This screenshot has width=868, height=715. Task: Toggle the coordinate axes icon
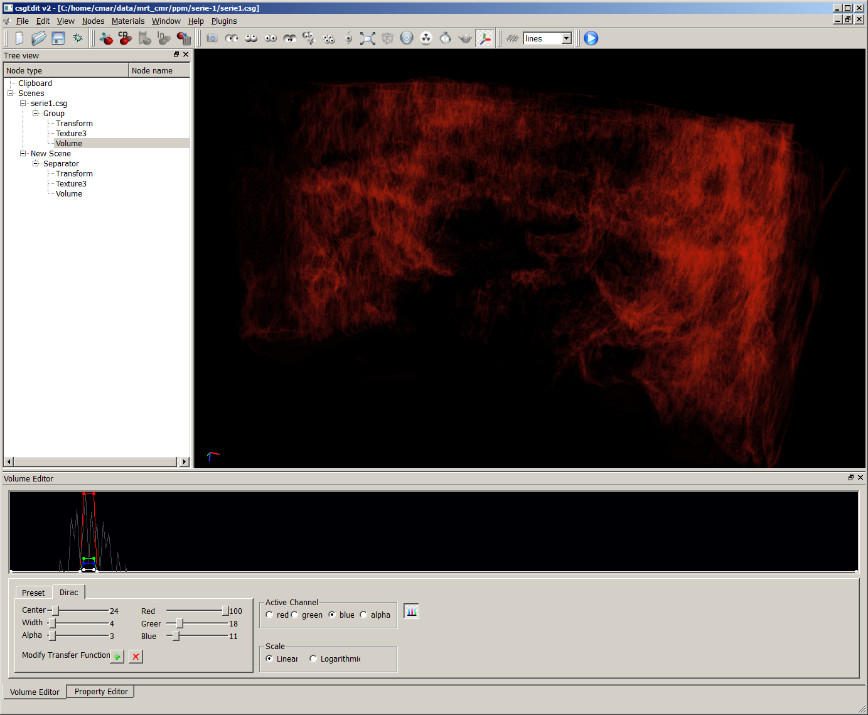pyautogui.click(x=485, y=38)
